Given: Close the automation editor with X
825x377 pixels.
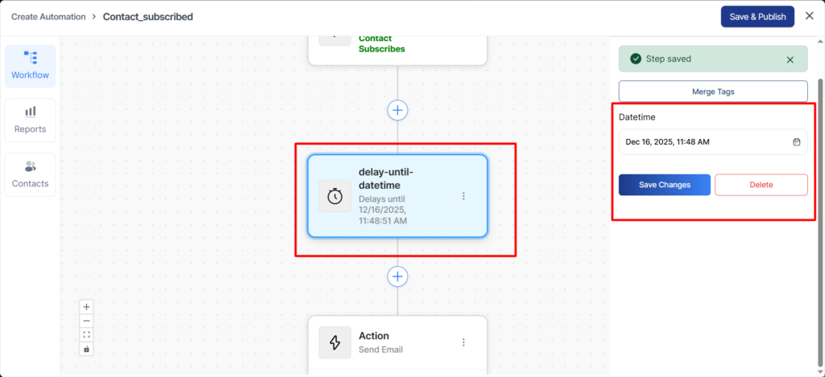Looking at the screenshot, I should point(809,17).
